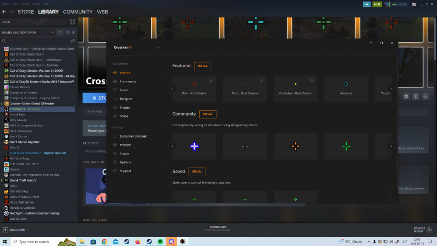
Task: Select Konfuzion - Rust Creator crosshair
Action: click(295, 88)
